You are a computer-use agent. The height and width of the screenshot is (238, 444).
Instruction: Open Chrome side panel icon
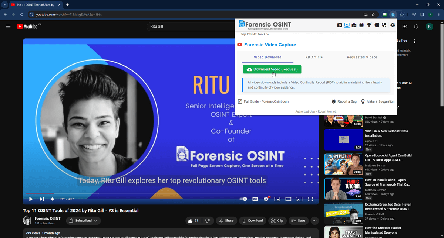coord(422,14)
